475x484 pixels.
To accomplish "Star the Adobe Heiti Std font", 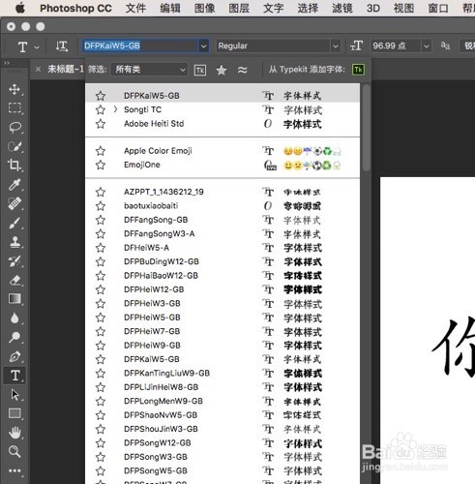I will 101,124.
